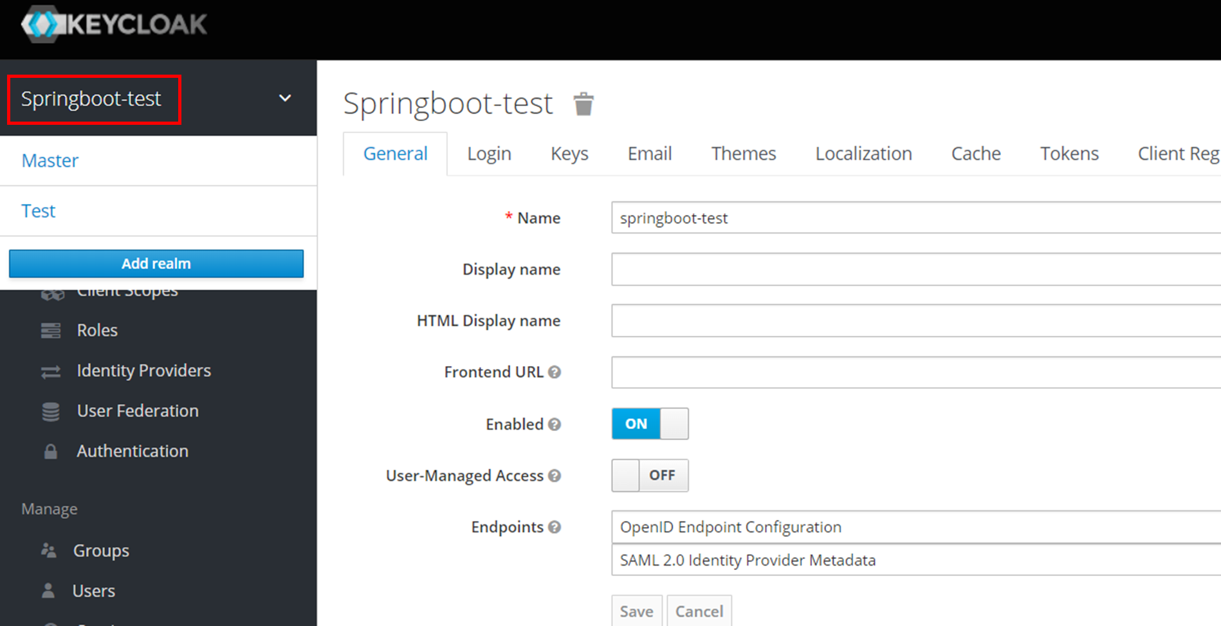Go to the Themes tab
The width and height of the screenshot is (1221, 626).
click(744, 154)
